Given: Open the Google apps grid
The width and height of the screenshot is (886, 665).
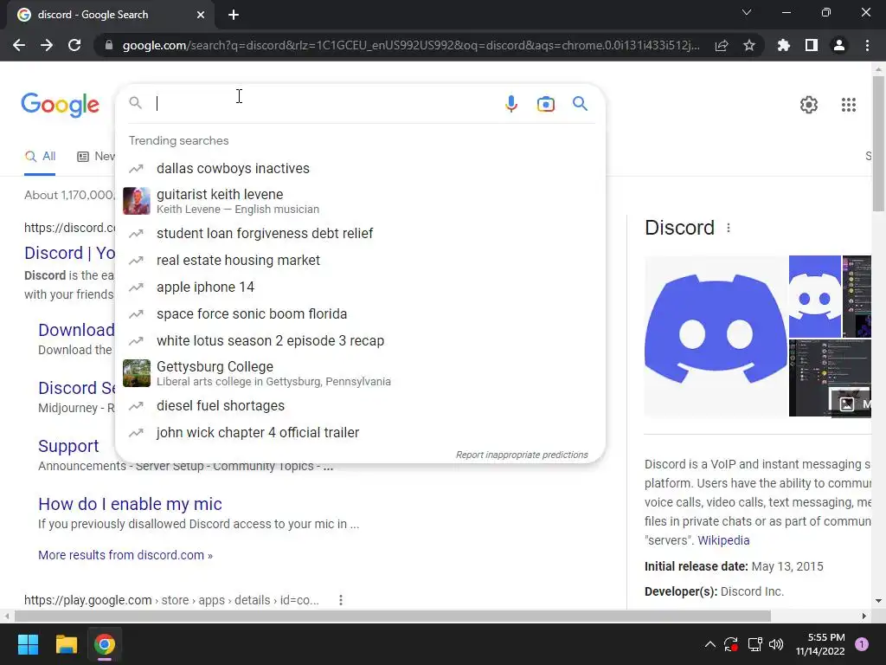Looking at the screenshot, I should pos(848,105).
